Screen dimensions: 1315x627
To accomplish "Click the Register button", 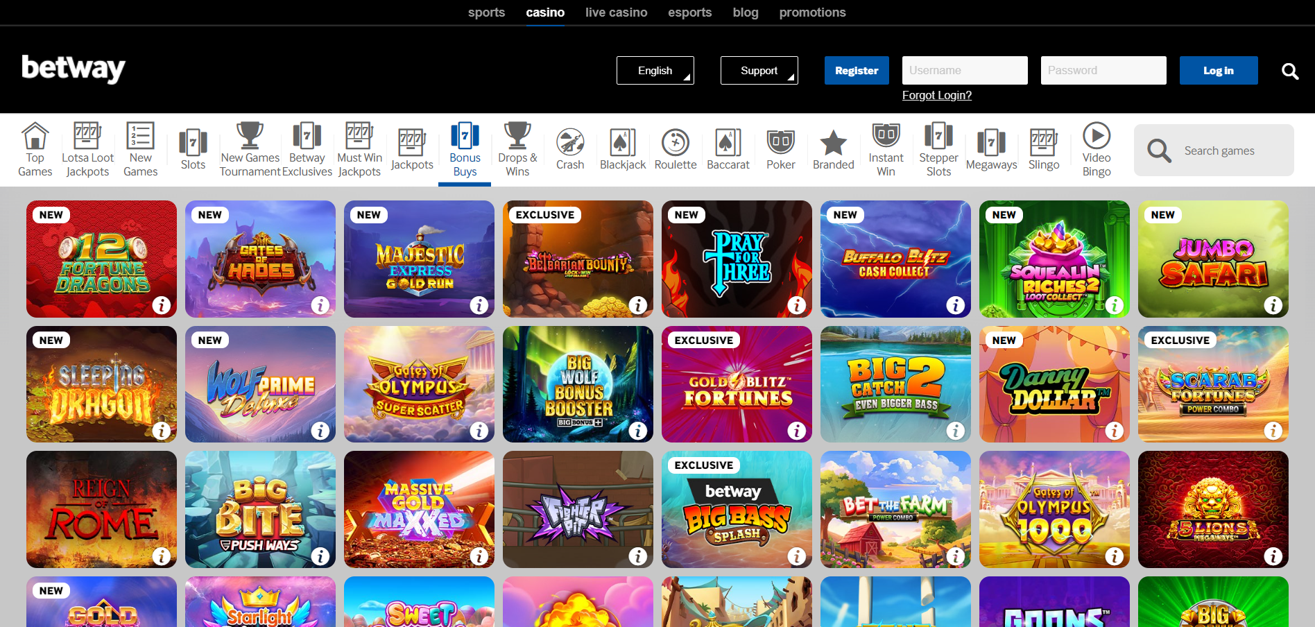I will pyautogui.click(x=857, y=71).
